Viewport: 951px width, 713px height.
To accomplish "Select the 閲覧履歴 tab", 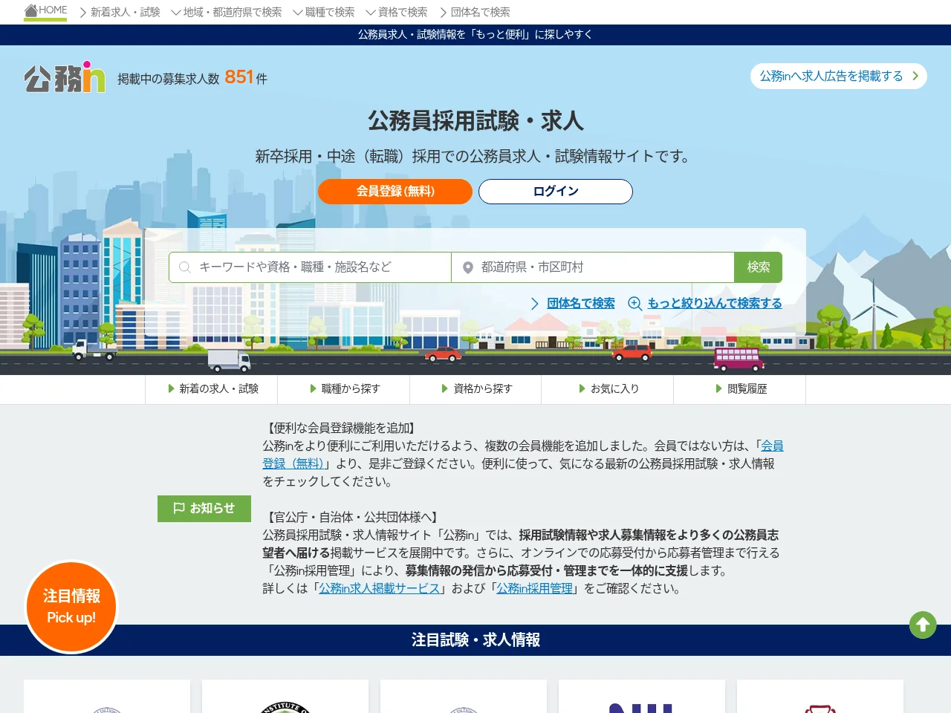I will click(740, 389).
